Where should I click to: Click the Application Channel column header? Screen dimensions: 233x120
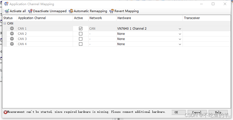click(x=45, y=18)
